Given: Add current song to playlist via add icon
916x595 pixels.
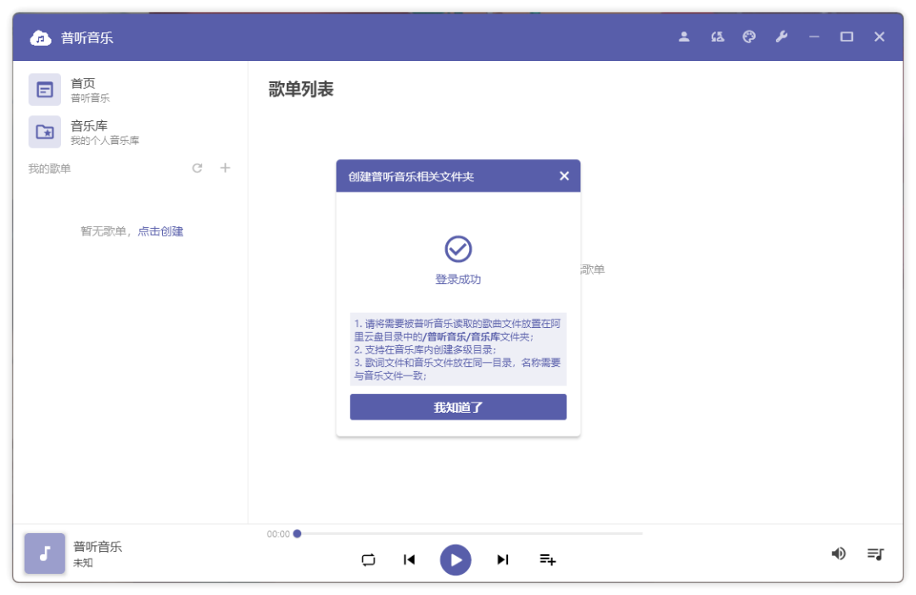Looking at the screenshot, I should click(547, 559).
